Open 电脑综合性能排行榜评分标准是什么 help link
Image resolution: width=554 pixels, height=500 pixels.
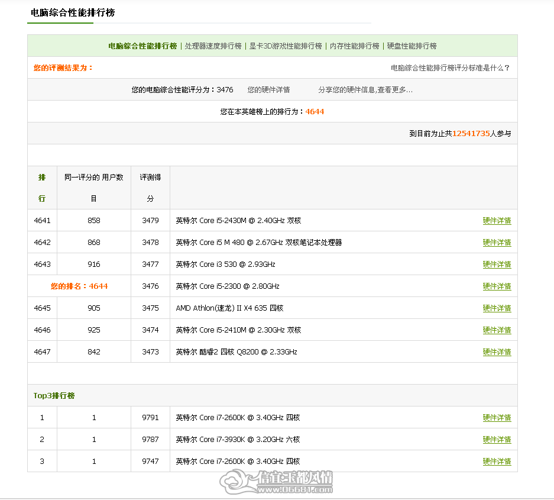(x=450, y=68)
